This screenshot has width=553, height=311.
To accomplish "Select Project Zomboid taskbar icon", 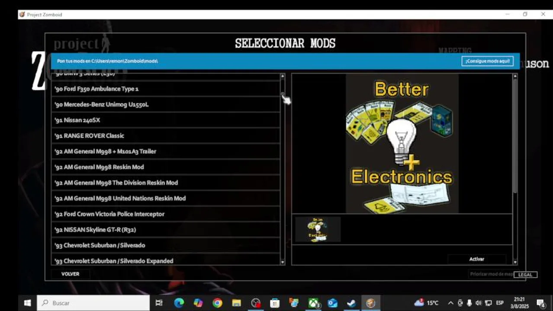I will click(x=371, y=303).
